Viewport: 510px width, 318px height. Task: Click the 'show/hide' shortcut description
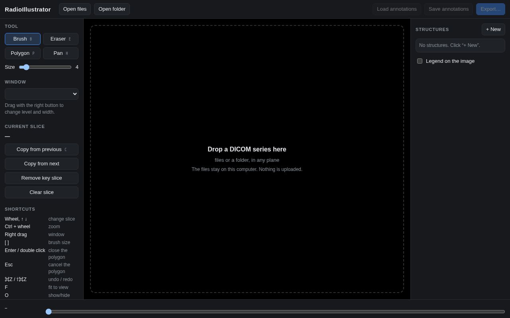pyautogui.click(x=59, y=295)
